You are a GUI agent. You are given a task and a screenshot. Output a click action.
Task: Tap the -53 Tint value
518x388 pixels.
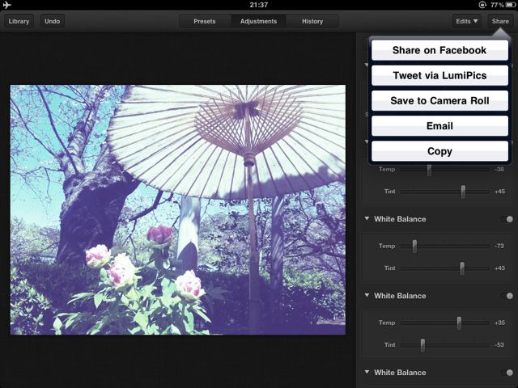point(499,344)
